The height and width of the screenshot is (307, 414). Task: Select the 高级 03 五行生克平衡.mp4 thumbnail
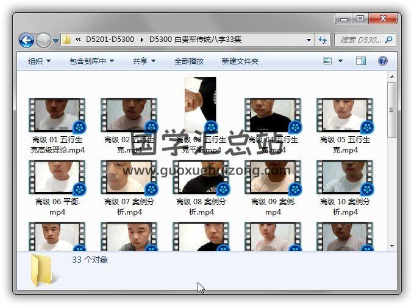(201, 105)
